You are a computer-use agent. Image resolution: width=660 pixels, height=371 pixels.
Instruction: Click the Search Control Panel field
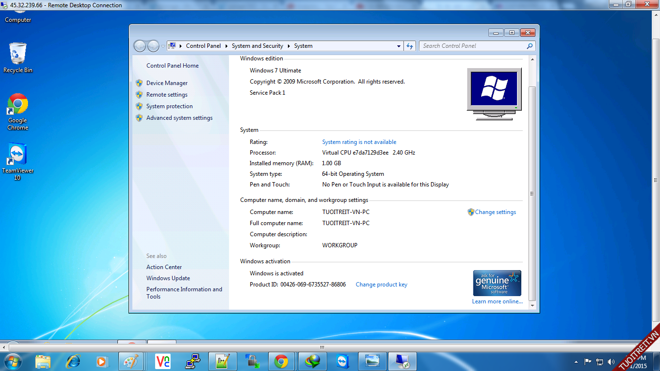tap(473, 46)
